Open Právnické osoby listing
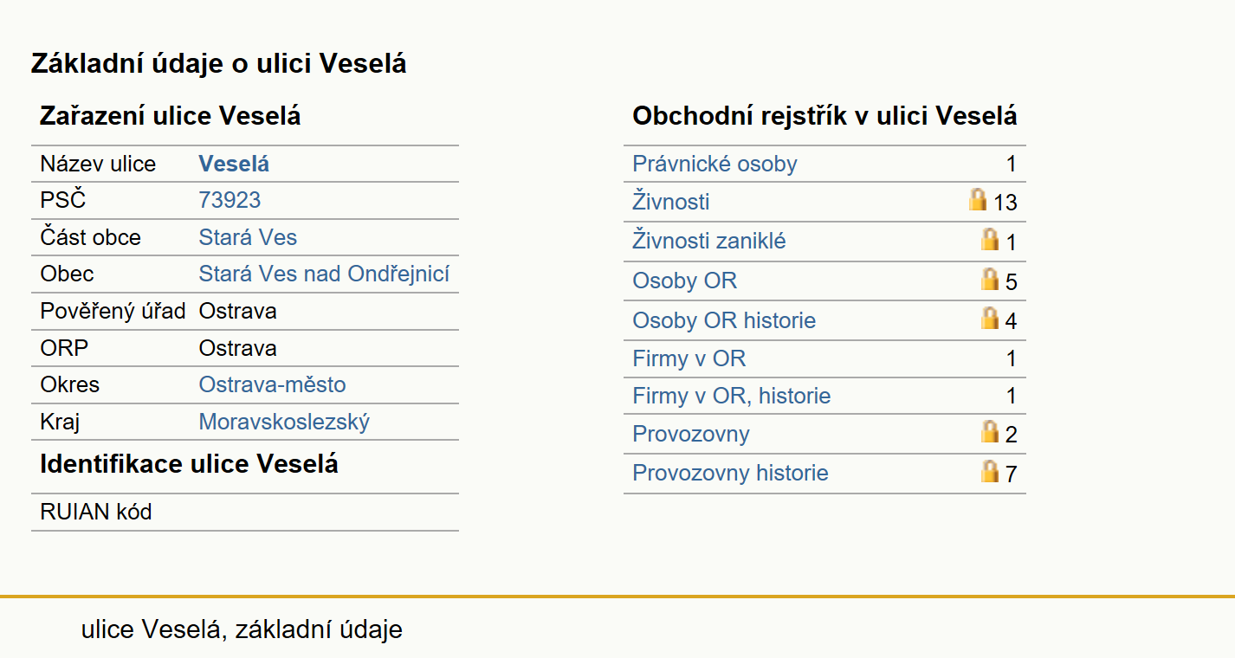 (x=714, y=164)
